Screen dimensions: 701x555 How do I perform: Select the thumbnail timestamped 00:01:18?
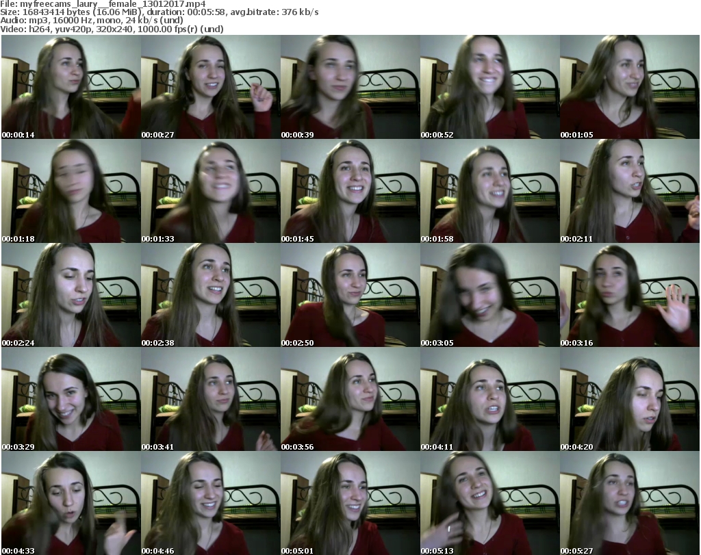point(71,191)
